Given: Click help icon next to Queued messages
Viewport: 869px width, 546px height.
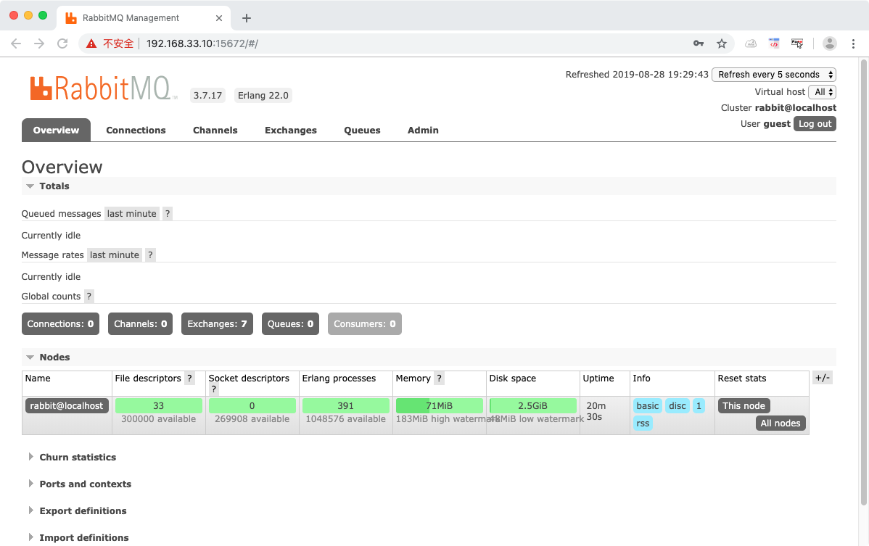Looking at the screenshot, I should tap(168, 214).
